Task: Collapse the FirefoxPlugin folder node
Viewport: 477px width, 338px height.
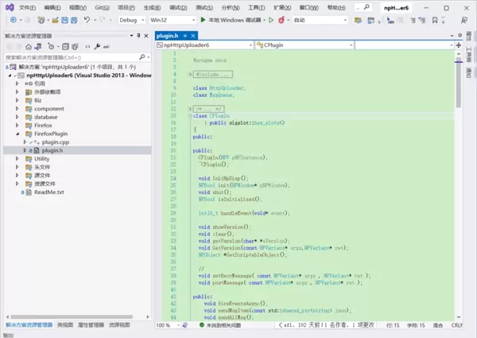Action: click(x=17, y=134)
